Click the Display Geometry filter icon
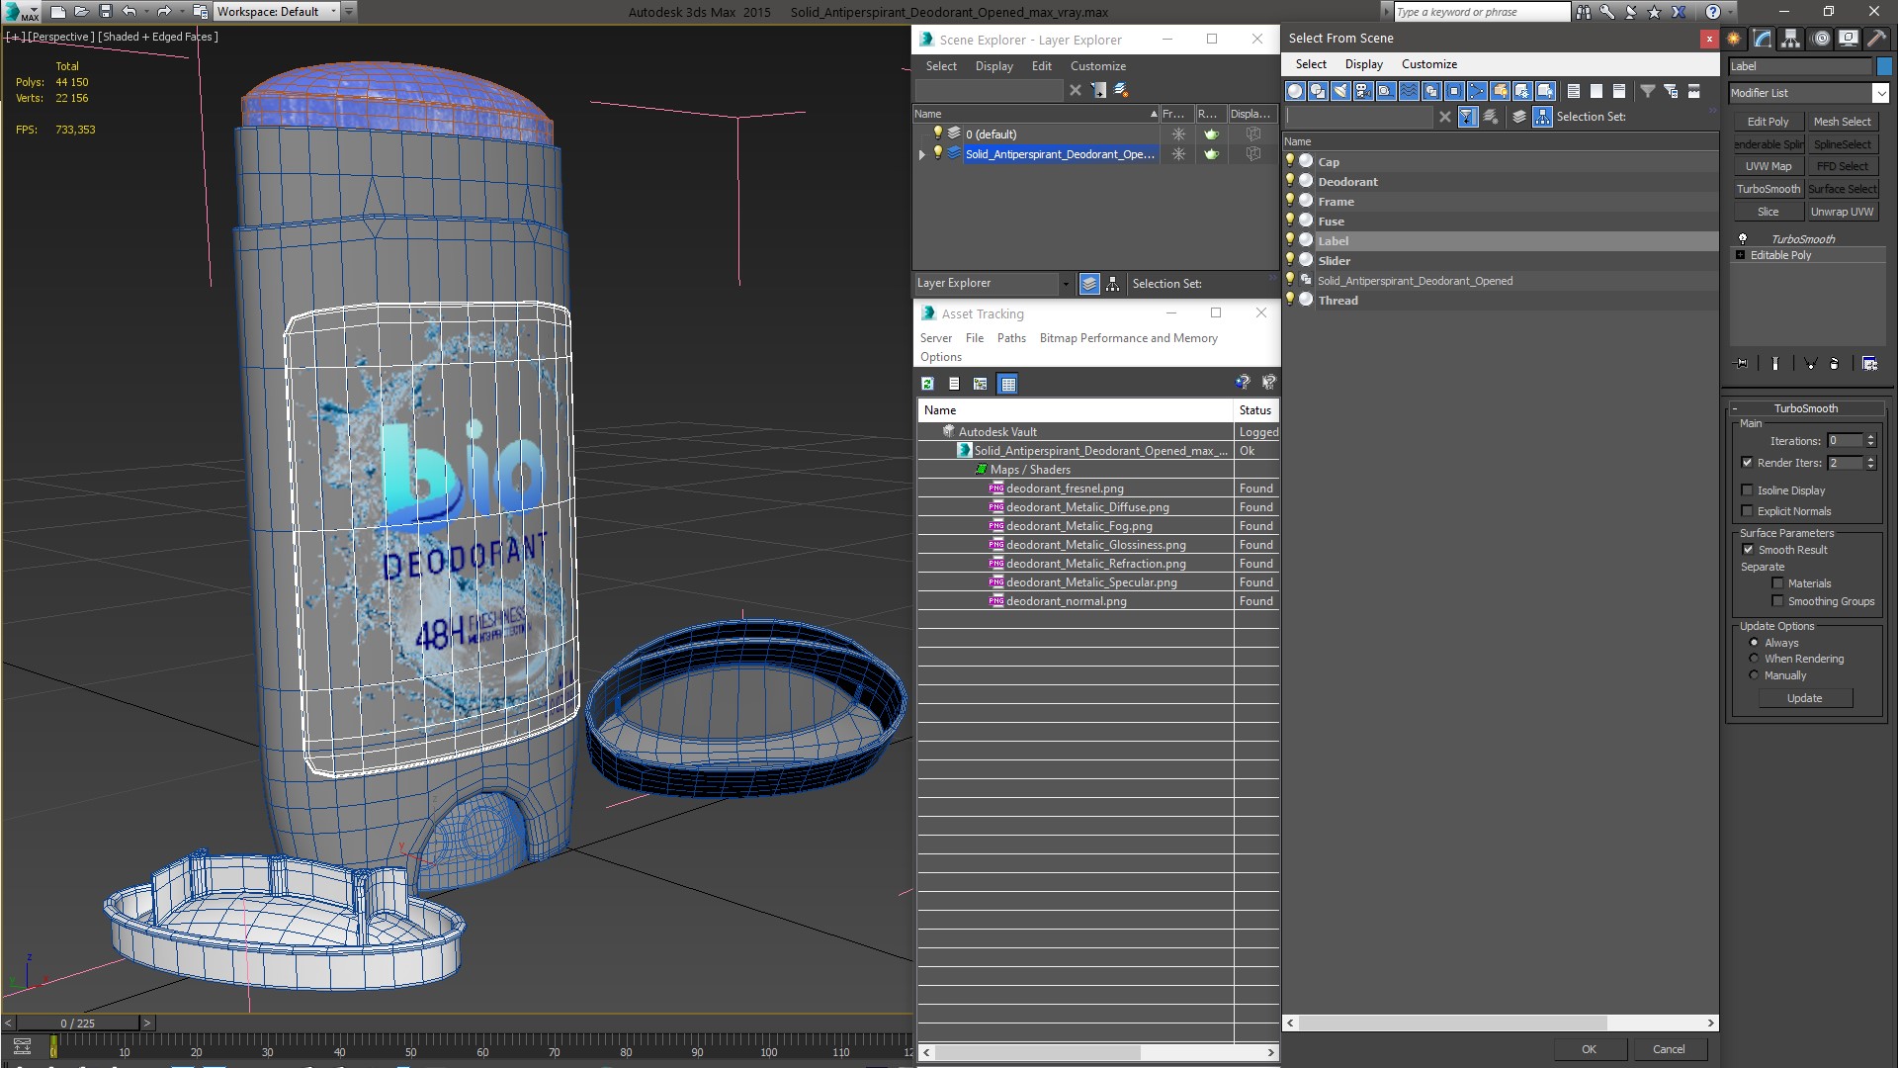 [x=1295, y=91]
